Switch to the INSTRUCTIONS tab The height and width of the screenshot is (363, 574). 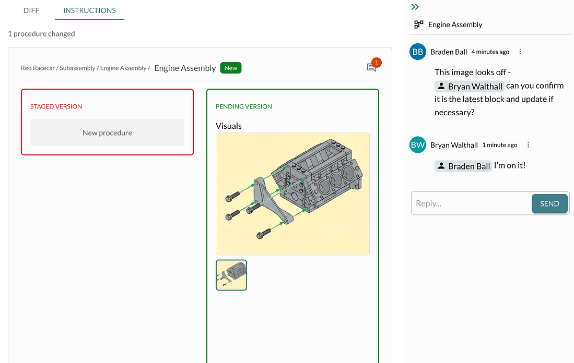point(89,10)
